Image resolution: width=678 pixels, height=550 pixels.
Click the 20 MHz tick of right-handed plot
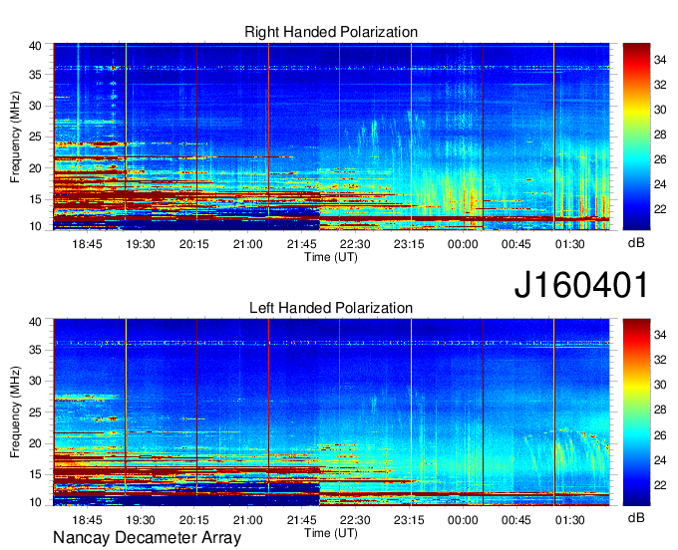click(35, 168)
